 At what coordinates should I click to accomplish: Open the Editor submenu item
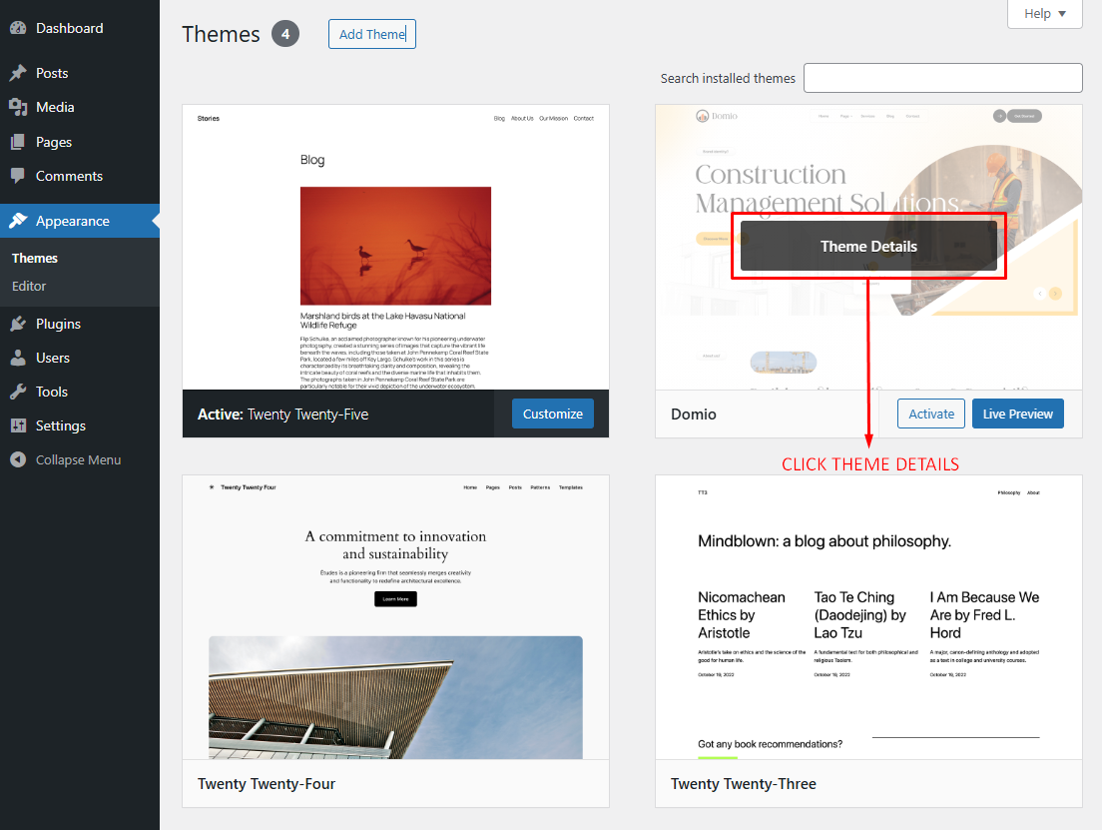click(29, 286)
